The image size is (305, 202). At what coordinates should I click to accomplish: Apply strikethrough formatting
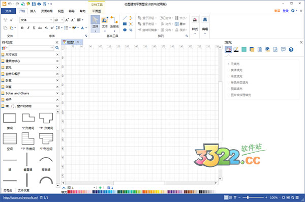[40, 28]
